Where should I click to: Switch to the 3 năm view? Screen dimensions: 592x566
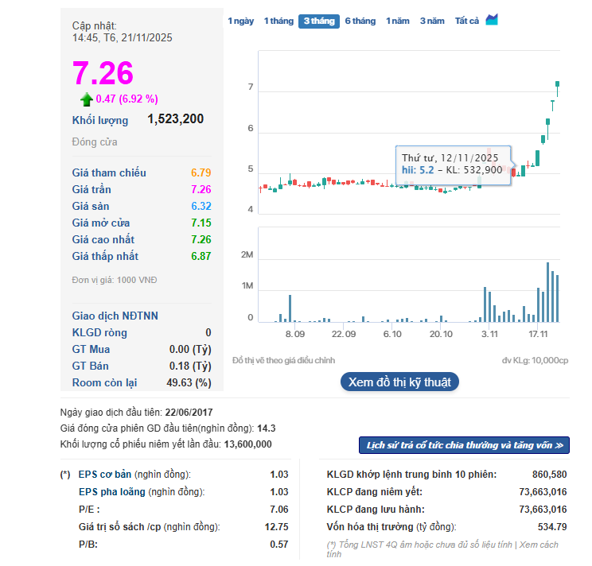pos(432,21)
